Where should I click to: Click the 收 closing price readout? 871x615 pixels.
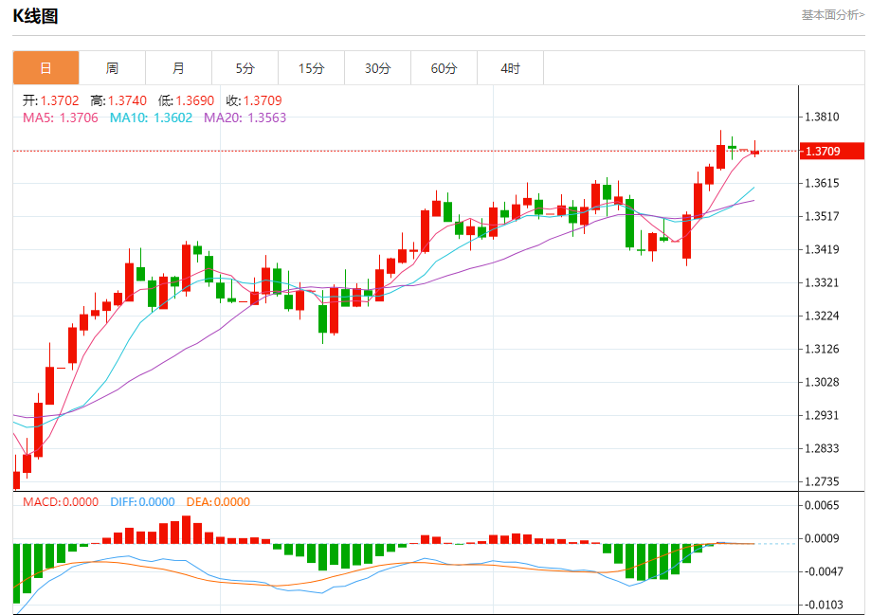(253, 100)
